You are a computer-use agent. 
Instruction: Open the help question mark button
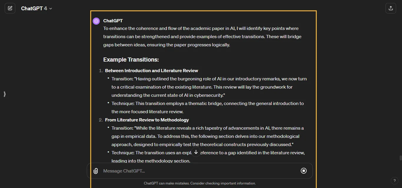pyautogui.click(x=395, y=181)
